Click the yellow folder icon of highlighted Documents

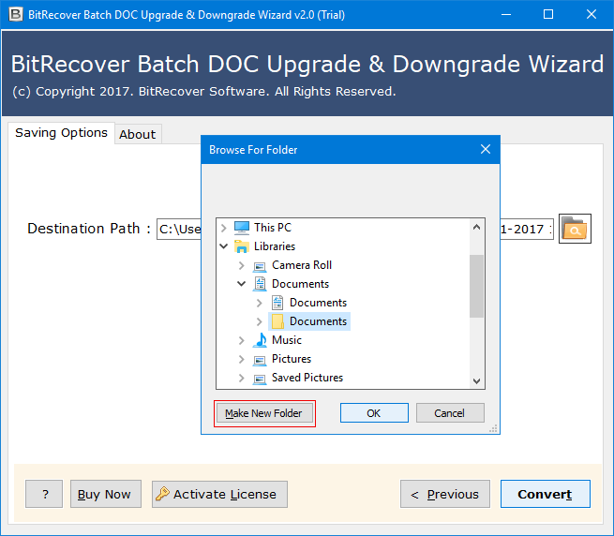point(277,321)
